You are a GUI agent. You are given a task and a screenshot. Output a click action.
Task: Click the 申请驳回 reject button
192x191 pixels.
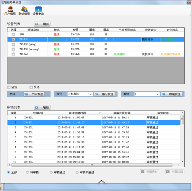point(175,172)
